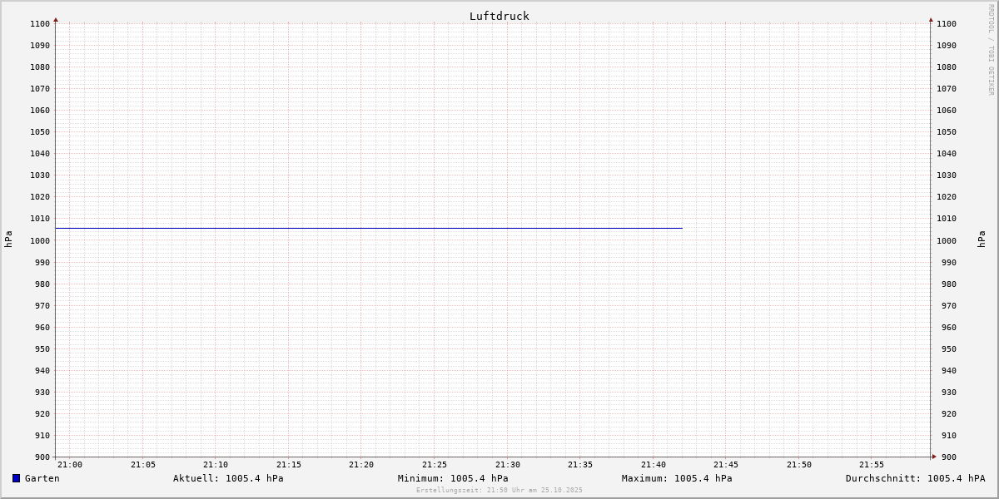Click the RRDTOOL / TOBI OETIKER watermark
Viewport: 999px width, 499px height.
(991, 49)
